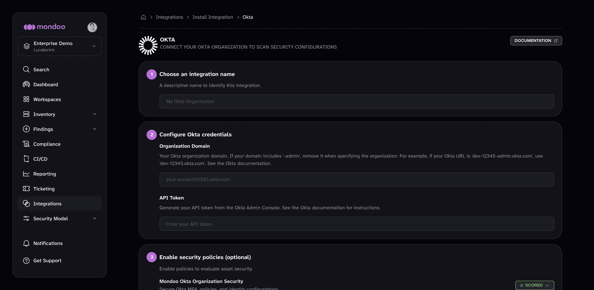Focus the integration name input field
The width and height of the screenshot is (594, 290).
point(357,101)
